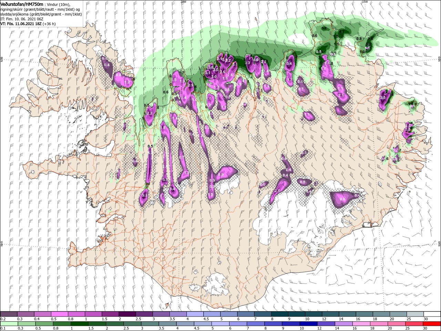Screen dimensions: 441x331
Task: Select the rain swatch between 4 and 4.5
Action: 185,324
